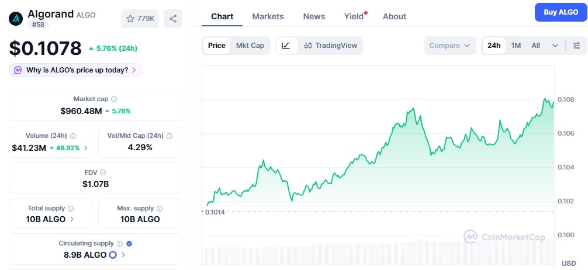Click the Buy ALGO button
This screenshot has height=270, width=588.
pos(561,12)
